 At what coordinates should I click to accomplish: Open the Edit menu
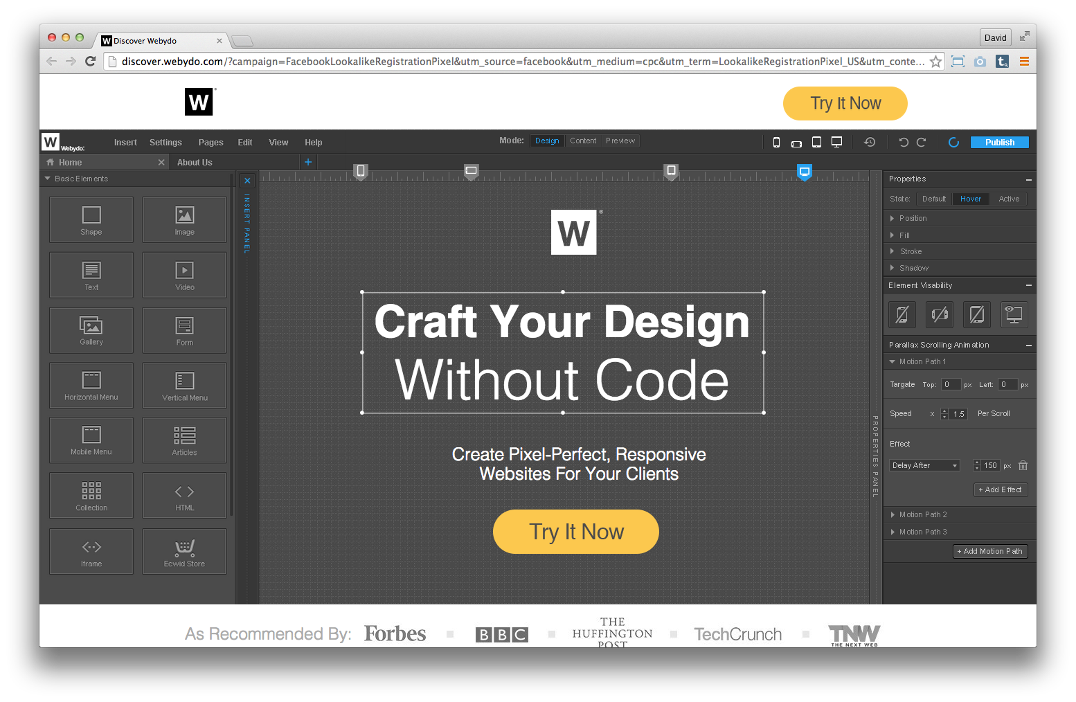pos(245,143)
